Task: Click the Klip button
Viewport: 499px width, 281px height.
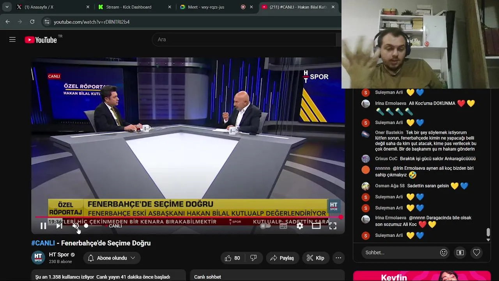Action: [x=316, y=258]
